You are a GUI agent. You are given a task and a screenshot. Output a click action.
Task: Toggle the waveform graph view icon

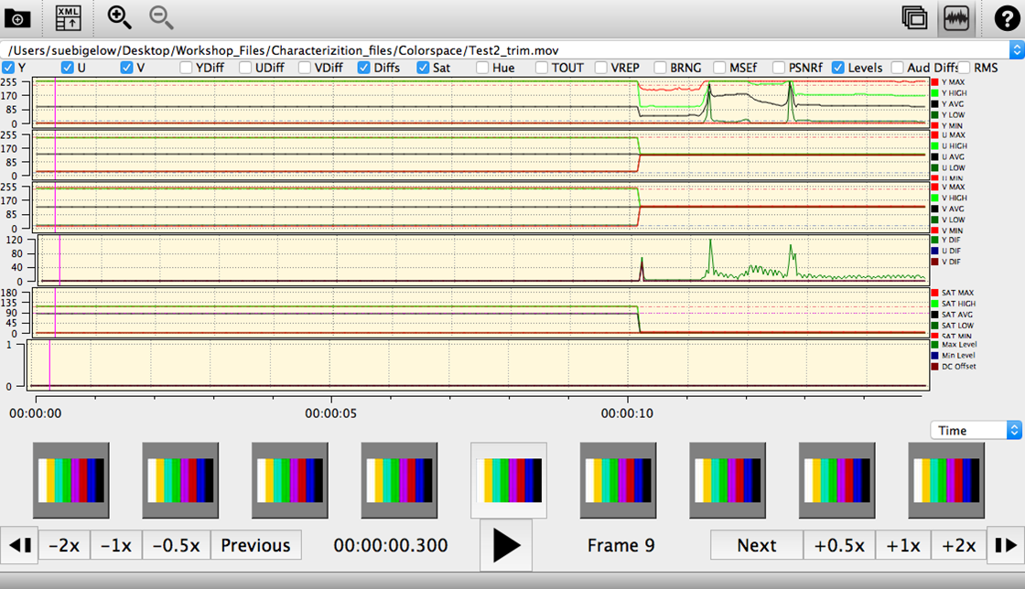pos(956,17)
